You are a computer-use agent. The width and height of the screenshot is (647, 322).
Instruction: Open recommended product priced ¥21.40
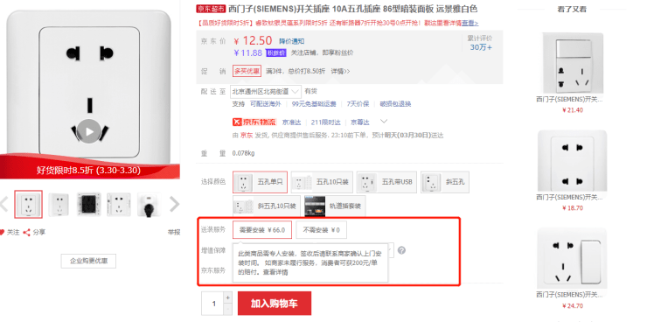point(573,62)
